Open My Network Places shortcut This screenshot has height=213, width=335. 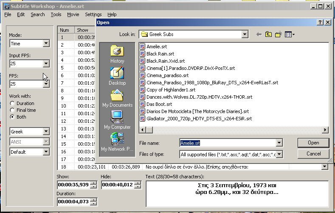point(117,142)
